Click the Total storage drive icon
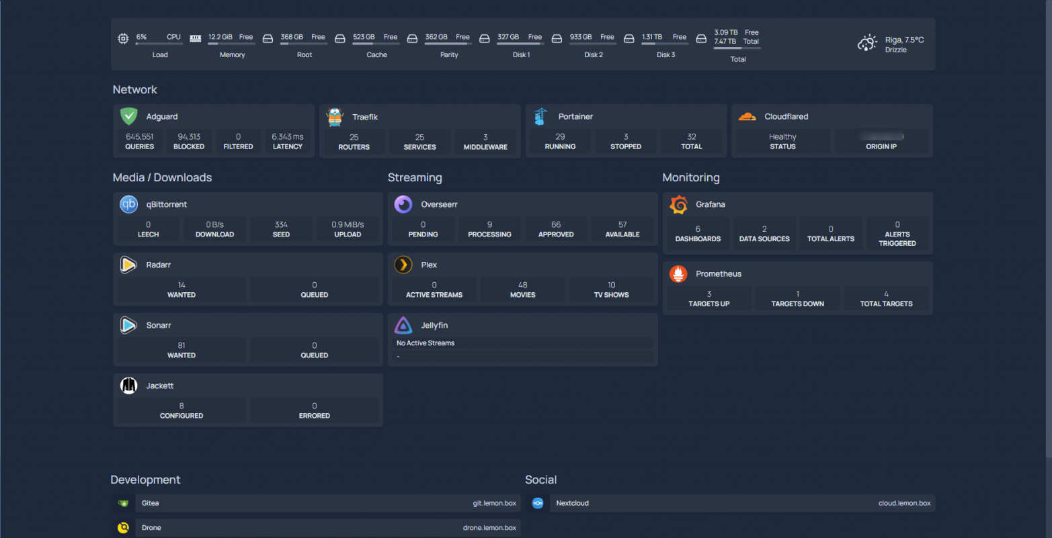This screenshot has width=1052, height=538. click(701, 39)
